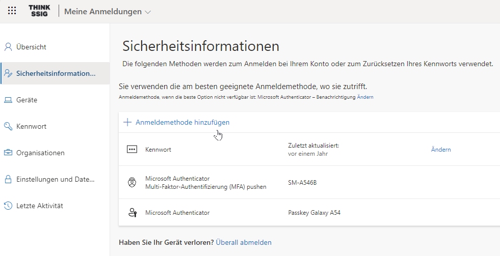Click the Einstellungen und Datenschutz lock icon
Image resolution: width=500 pixels, height=256 pixels.
pyautogui.click(x=8, y=179)
